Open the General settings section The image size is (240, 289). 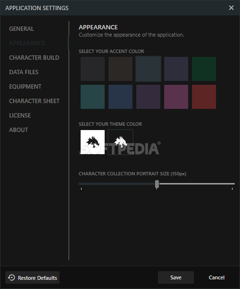pyautogui.click(x=21, y=29)
